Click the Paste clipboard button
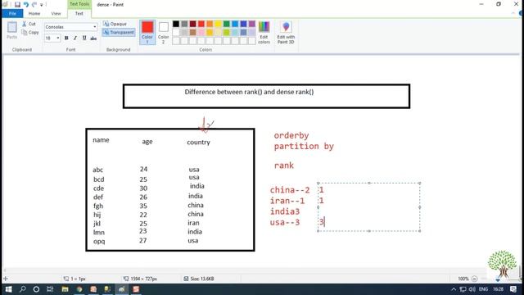Viewport: 524px width, 295px height. tap(12, 30)
